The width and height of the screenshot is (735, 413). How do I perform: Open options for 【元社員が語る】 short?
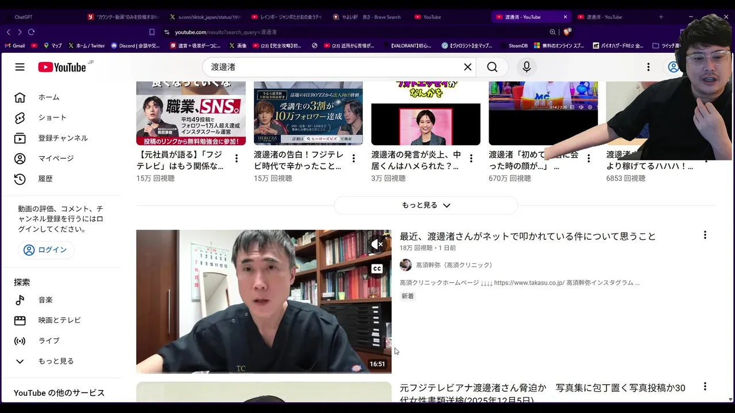click(237, 158)
